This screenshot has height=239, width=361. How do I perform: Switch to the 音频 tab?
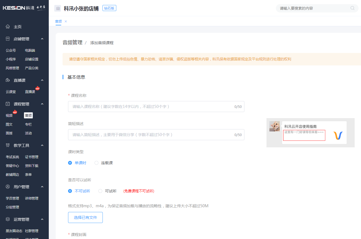pos(58,21)
